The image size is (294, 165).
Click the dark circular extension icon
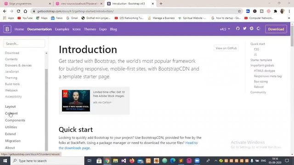[x=254, y=11]
